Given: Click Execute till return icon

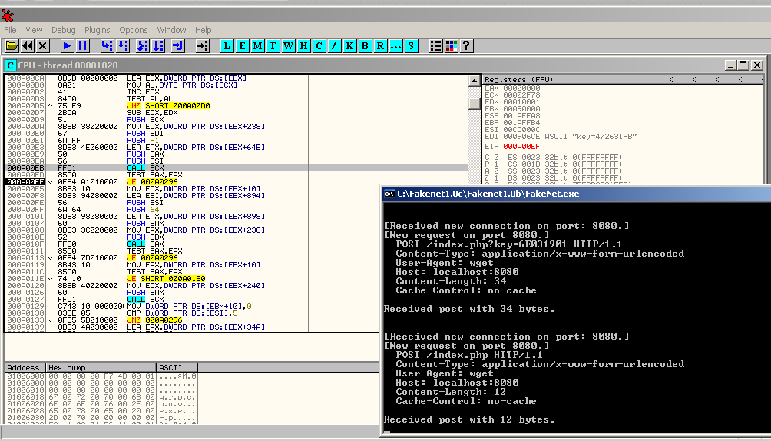Looking at the screenshot, I should (178, 46).
